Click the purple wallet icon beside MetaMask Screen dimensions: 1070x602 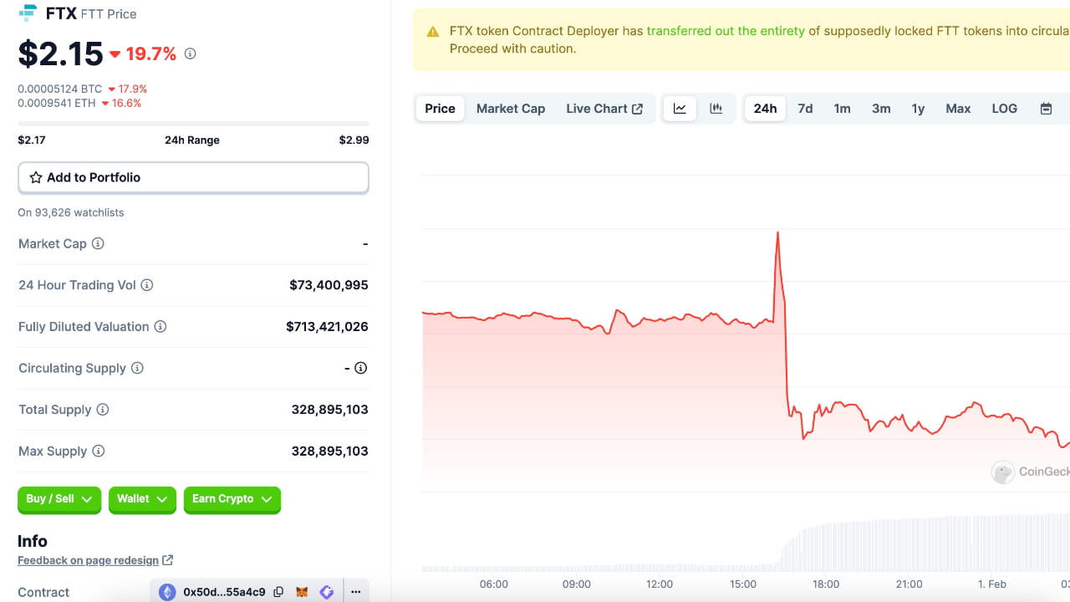(x=326, y=591)
